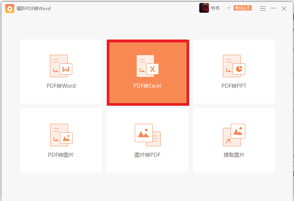The height and width of the screenshot is (201, 294).
Task: Expand the account dropdown arrow
Action: [x=229, y=8]
